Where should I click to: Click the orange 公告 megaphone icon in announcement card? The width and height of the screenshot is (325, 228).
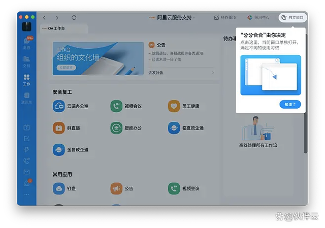(152, 45)
